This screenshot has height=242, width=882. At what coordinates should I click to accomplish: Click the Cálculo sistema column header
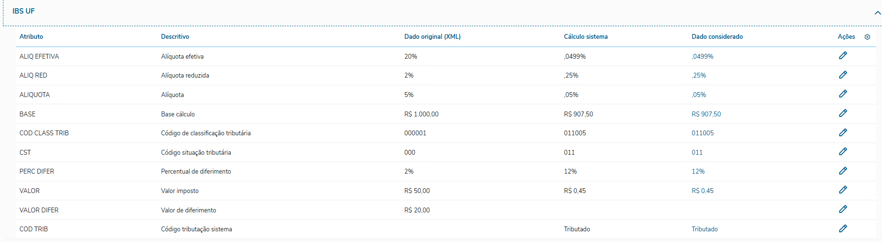586,37
